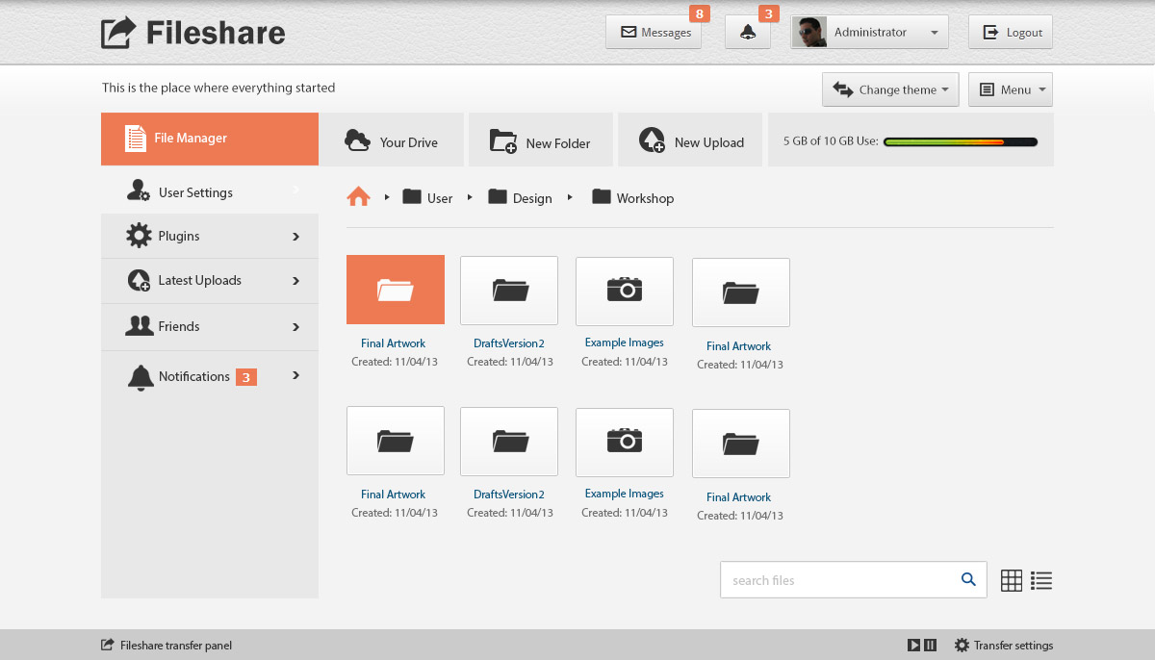Open the highlighted Final Artwork folder
Image resolution: width=1155 pixels, height=660 pixels.
(x=395, y=290)
